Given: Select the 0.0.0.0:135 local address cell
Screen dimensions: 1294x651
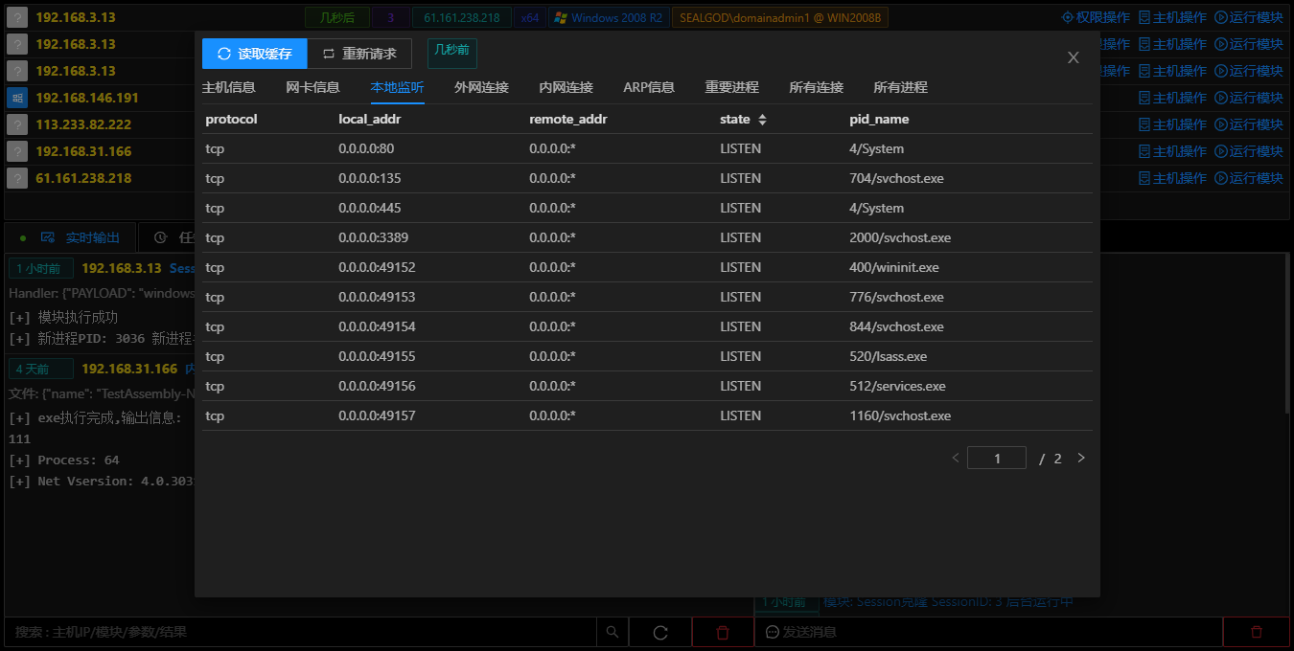Looking at the screenshot, I should [x=370, y=178].
